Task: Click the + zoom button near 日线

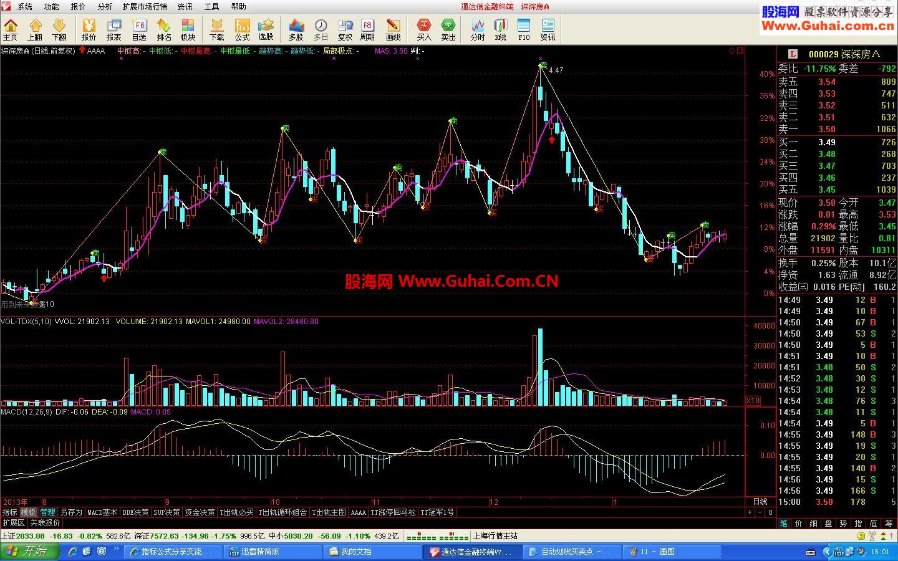Action: pyautogui.click(x=750, y=512)
